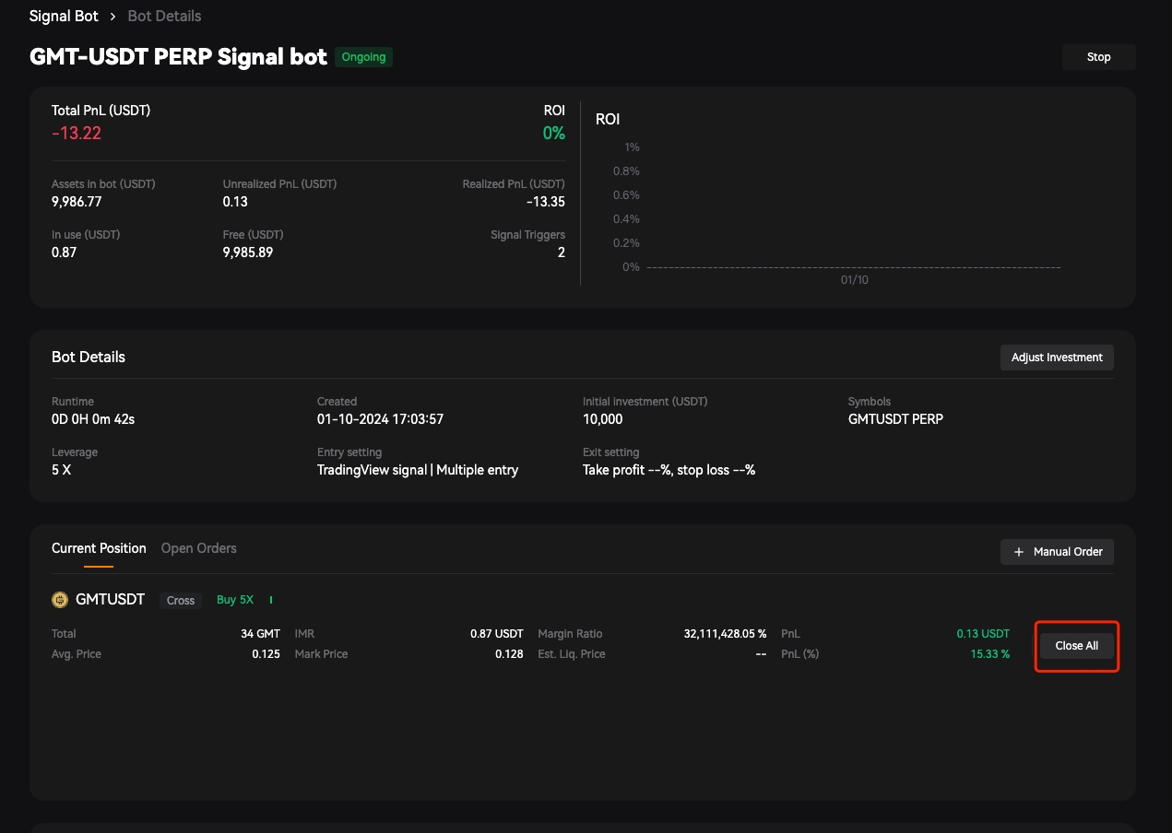Screen dimensions: 1172x833
Task: Click the -13.22 Total PnL value
Action: (x=77, y=134)
